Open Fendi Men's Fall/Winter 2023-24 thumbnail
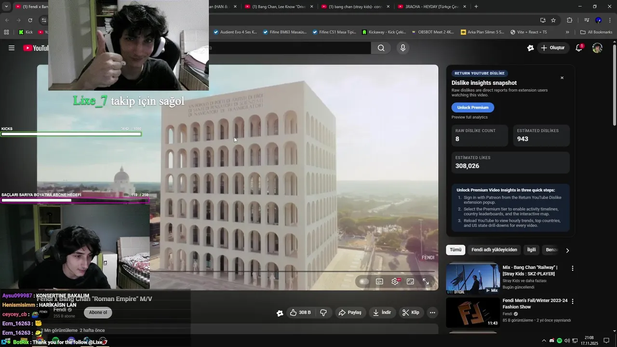Screen dimensions: 617x347 [x=473, y=312]
